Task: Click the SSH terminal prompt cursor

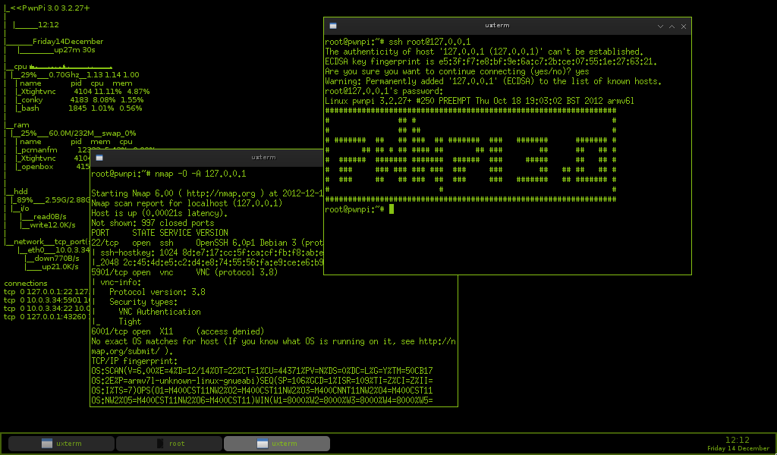Action: (x=392, y=209)
